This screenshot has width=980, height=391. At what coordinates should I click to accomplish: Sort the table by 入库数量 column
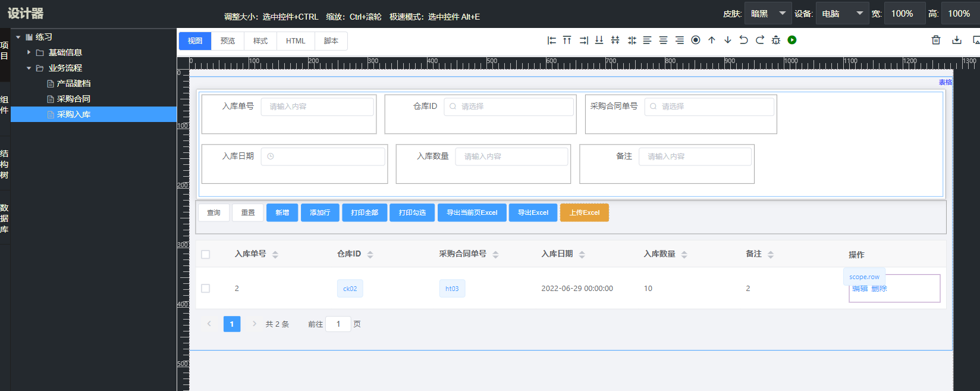click(684, 255)
